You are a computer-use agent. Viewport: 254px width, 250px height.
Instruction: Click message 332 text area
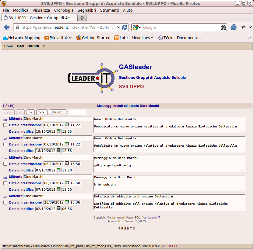[169, 164]
